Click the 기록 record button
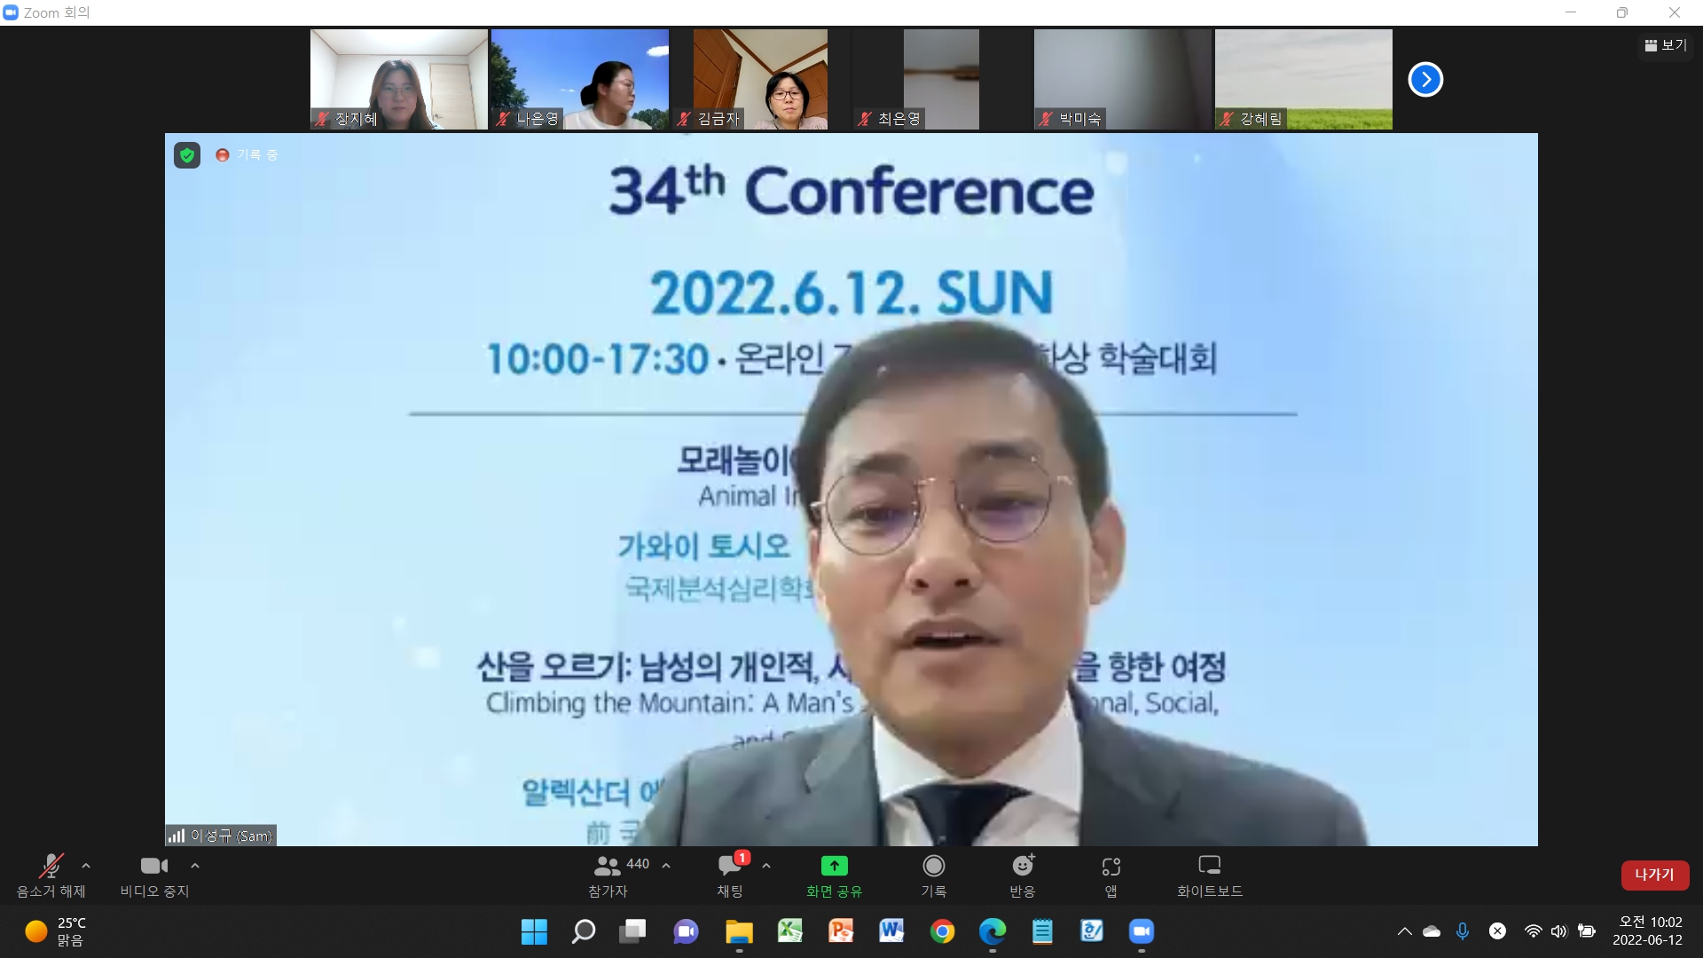This screenshot has height=958, width=1703. tap(933, 876)
